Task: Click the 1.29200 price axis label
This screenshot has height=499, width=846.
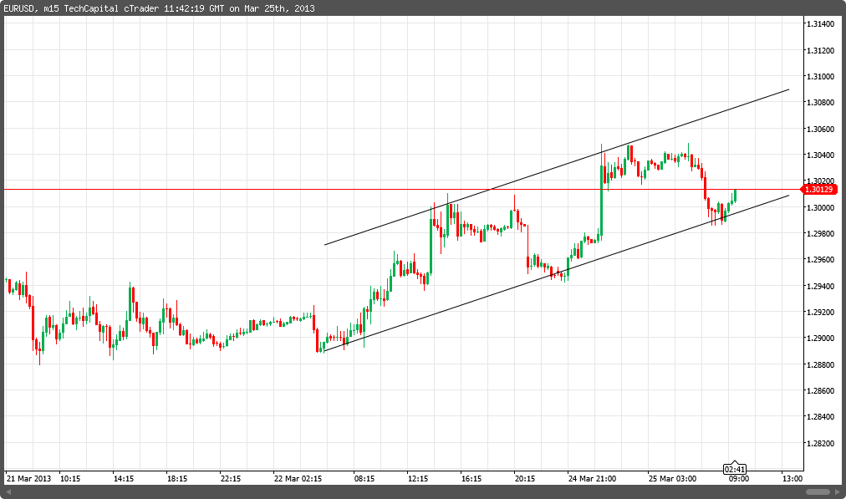Action: (820, 312)
